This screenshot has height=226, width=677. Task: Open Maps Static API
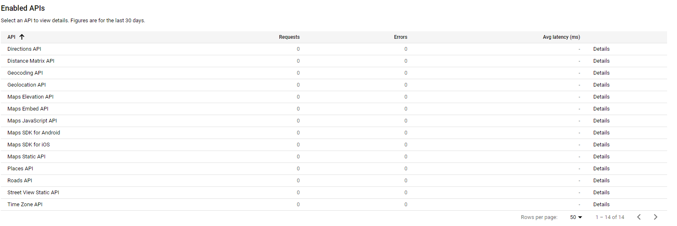(x=26, y=157)
